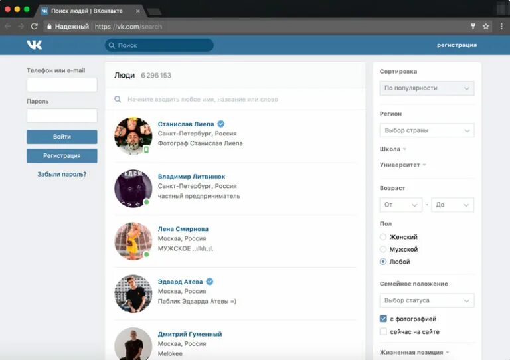Open Дмитрий Гуменный name link

190,334
